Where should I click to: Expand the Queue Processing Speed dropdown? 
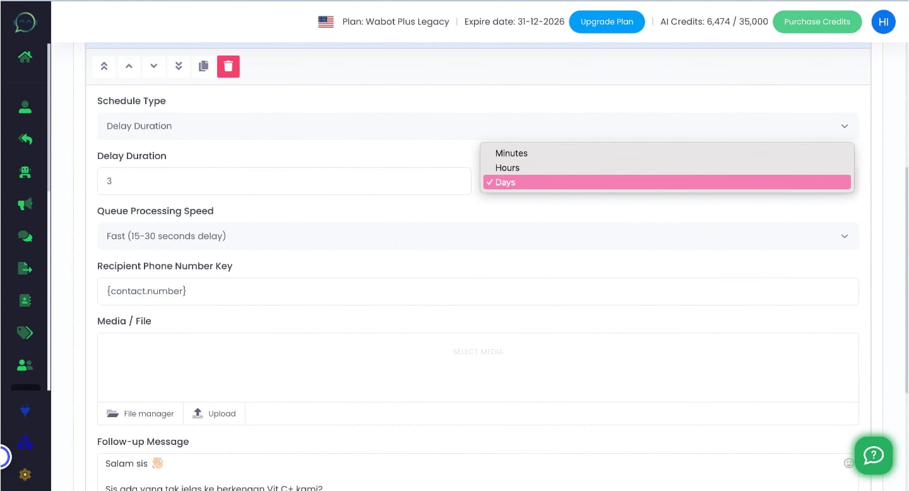click(478, 235)
